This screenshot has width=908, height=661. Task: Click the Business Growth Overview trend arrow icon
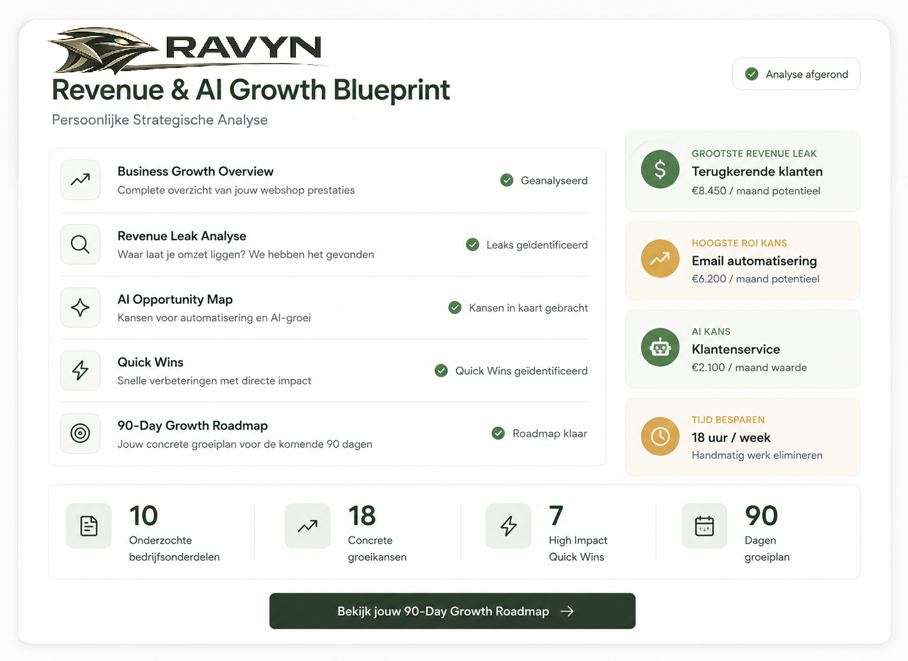(x=80, y=180)
